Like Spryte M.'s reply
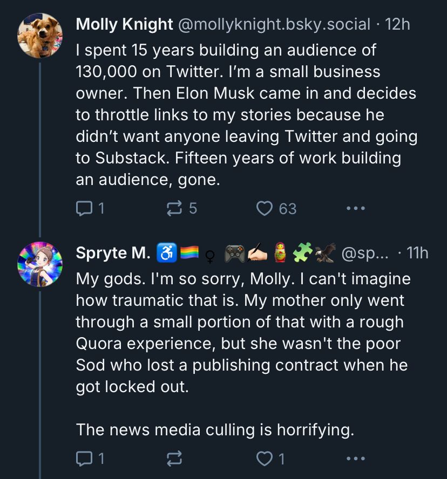The image size is (447, 479). (265, 459)
